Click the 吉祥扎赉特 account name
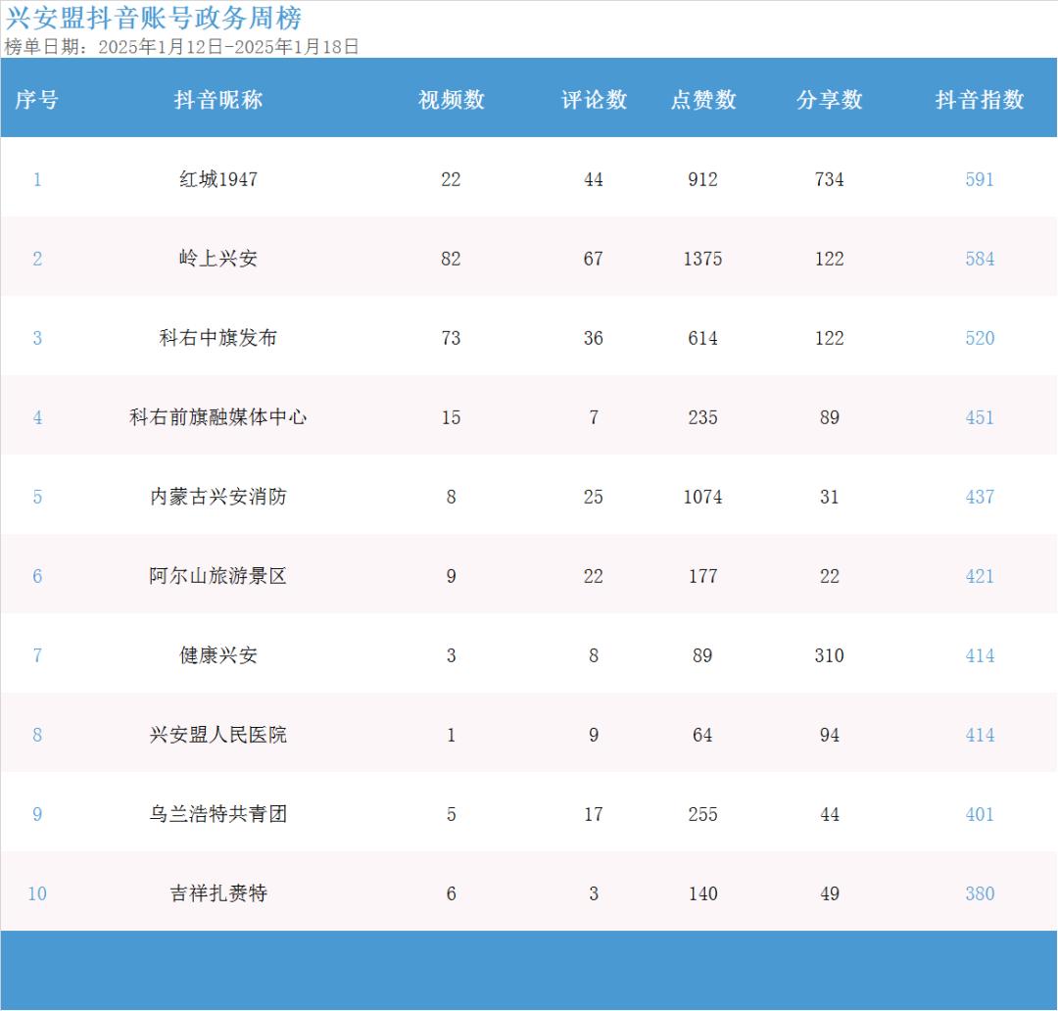Image resolution: width=1058 pixels, height=1011 pixels. pos(217,893)
